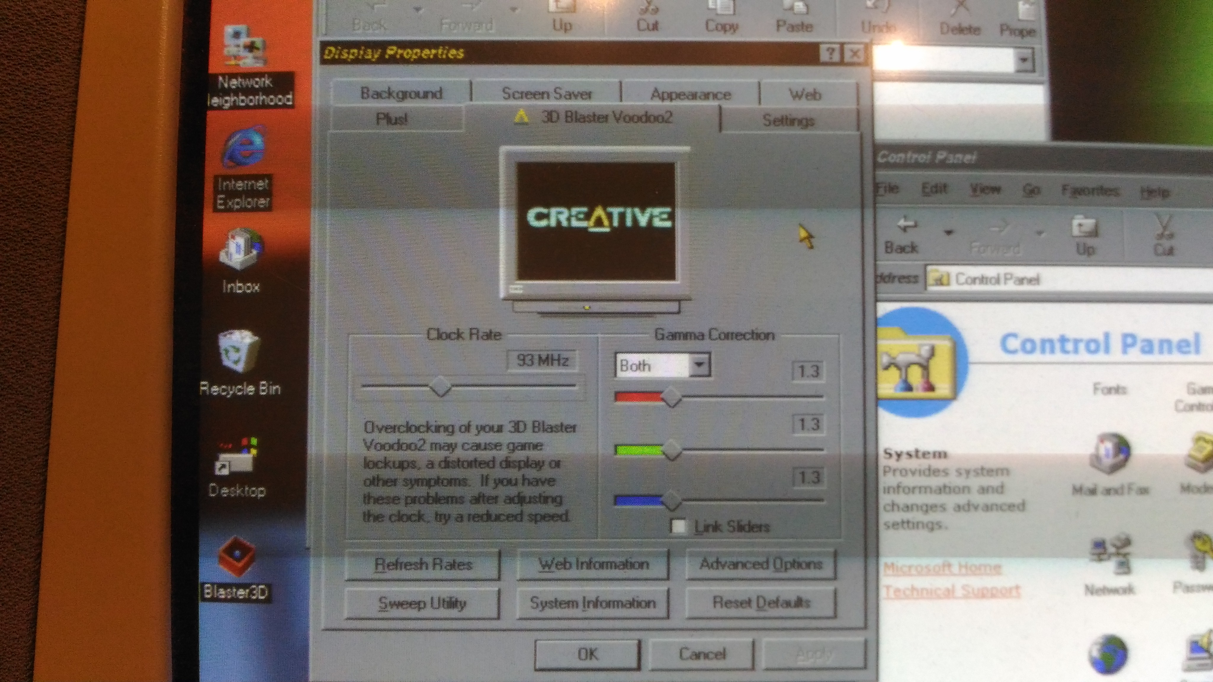Switch to the Web tab
Viewport: 1213px width, 682px height.
806,95
